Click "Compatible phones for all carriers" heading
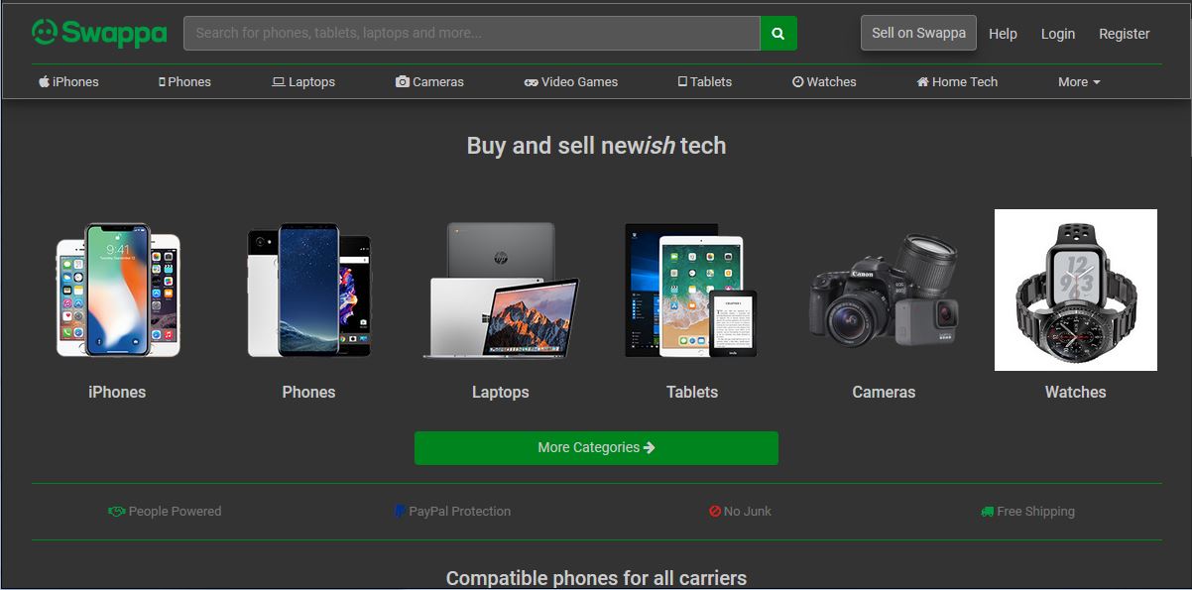This screenshot has width=1192, height=590. [596, 578]
